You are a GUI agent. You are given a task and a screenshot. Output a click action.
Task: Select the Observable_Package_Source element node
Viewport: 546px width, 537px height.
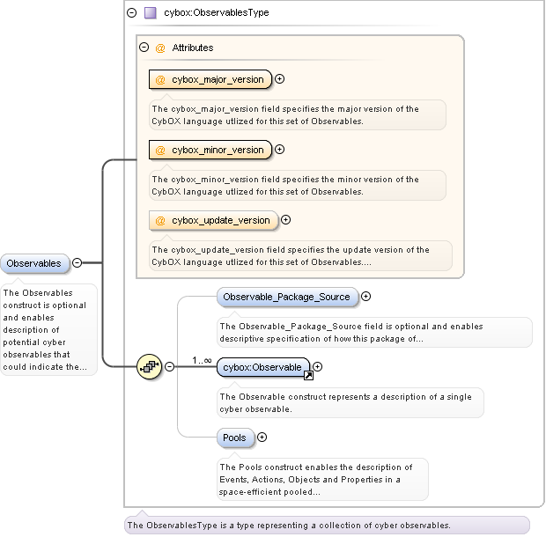point(287,297)
